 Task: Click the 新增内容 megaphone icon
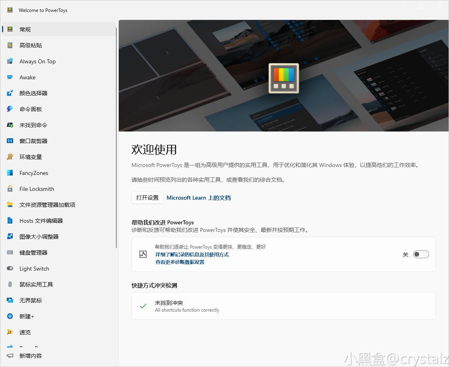(10, 356)
